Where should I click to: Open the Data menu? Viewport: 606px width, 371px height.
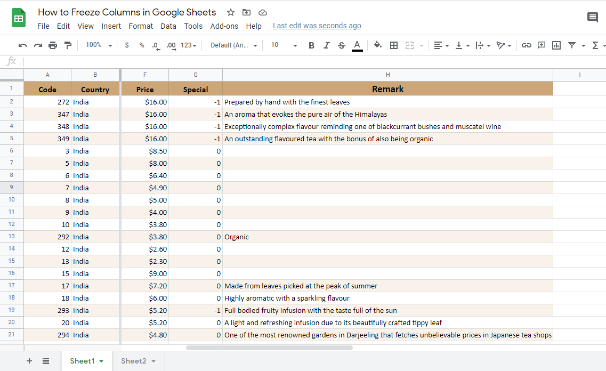point(168,26)
